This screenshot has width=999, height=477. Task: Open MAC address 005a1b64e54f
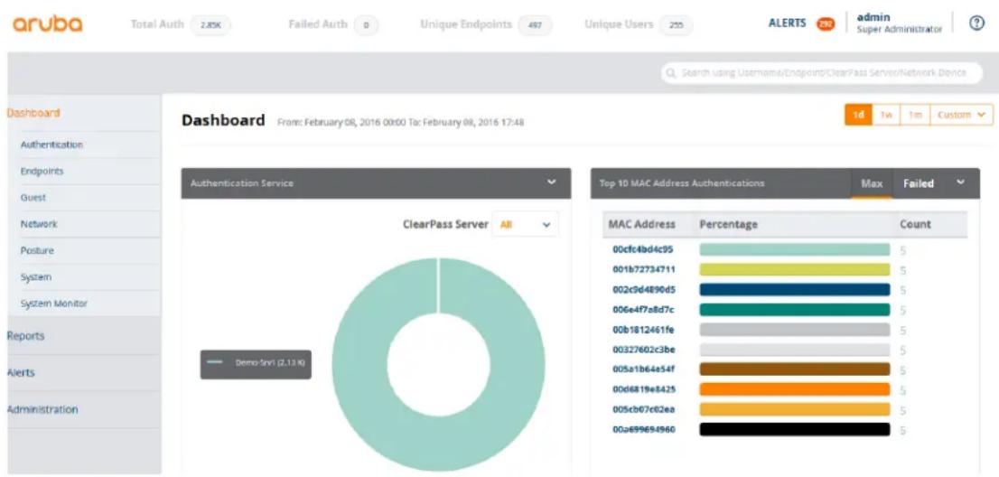pyautogui.click(x=643, y=369)
